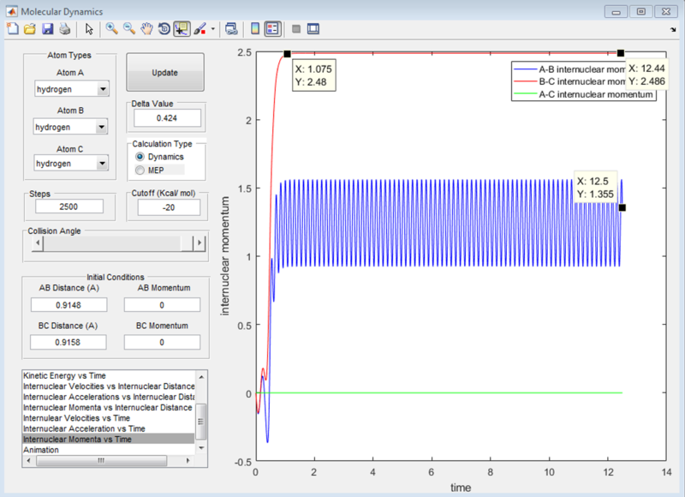
Task: Click the Insert Legend toolbar icon
Action: (272, 29)
